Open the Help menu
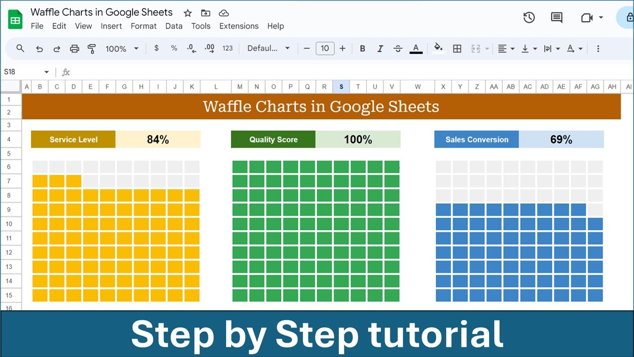 275,26
